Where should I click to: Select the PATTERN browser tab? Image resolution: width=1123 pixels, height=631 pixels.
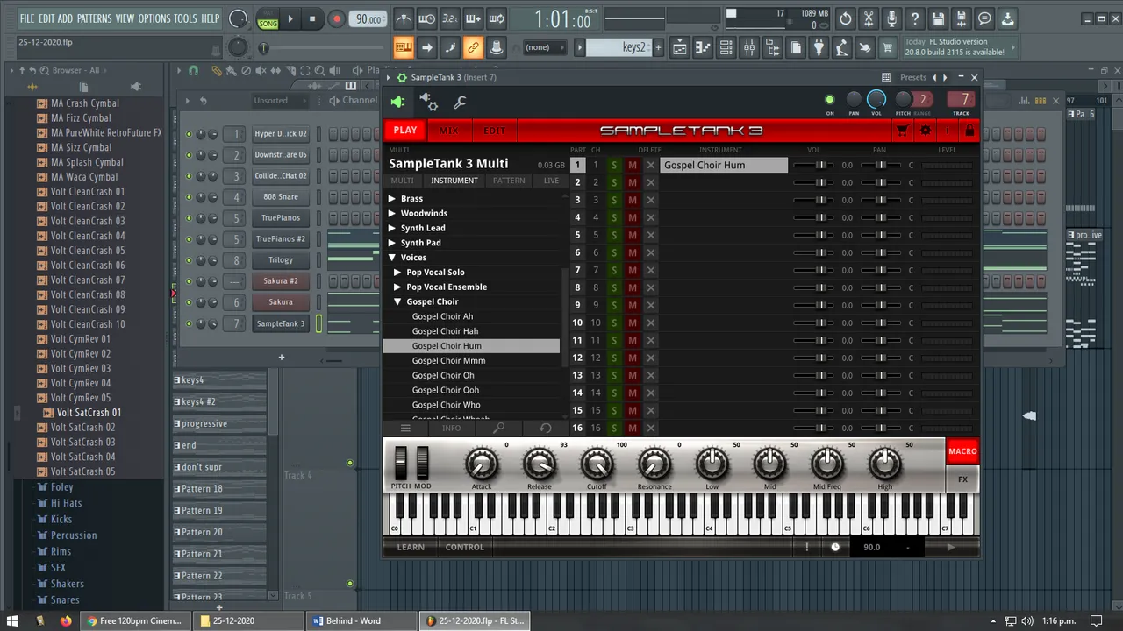tap(509, 181)
